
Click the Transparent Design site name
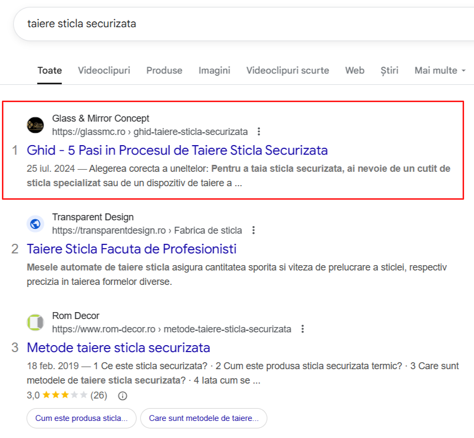tap(93, 217)
